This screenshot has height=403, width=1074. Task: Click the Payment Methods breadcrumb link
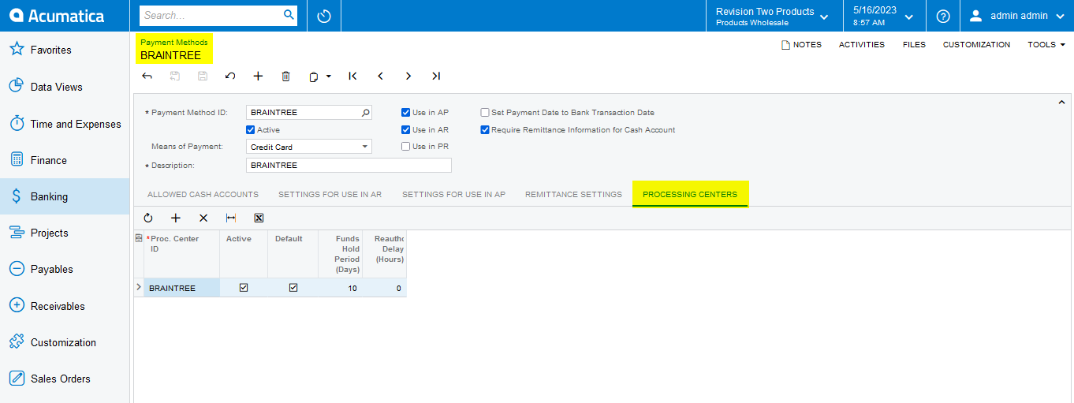(x=174, y=43)
